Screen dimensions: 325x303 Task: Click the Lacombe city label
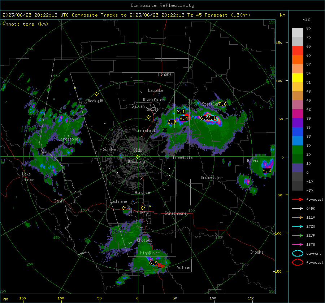156,90
